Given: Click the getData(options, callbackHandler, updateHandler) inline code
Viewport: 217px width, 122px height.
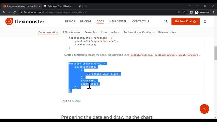Looking at the screenshot, I should point(164,55).
